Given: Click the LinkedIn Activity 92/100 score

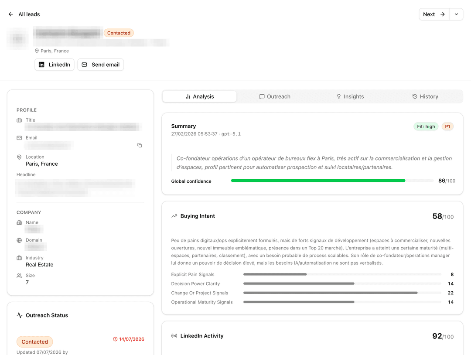Looking at the screenshot, I should click(443, 336).
